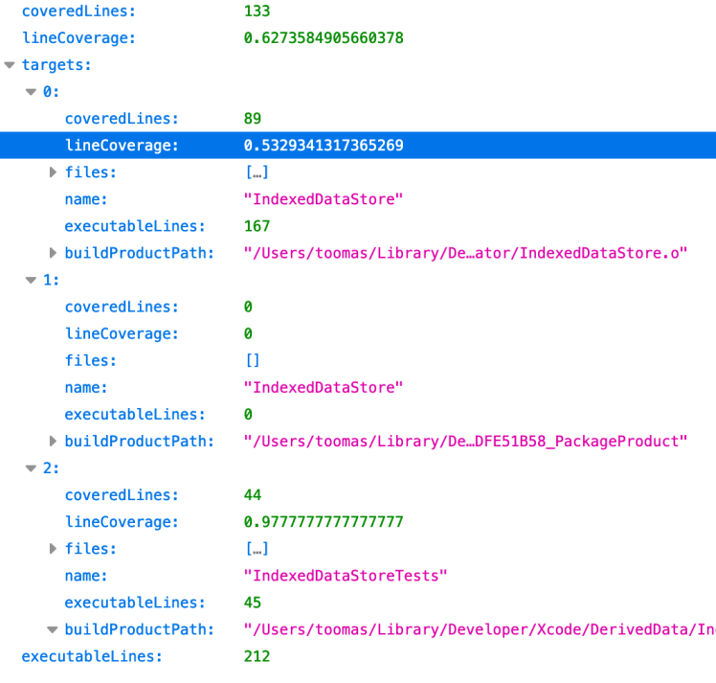Click executableLines key in target 0
This screenshot has height=683, width=716.
(x=135, y=226)
